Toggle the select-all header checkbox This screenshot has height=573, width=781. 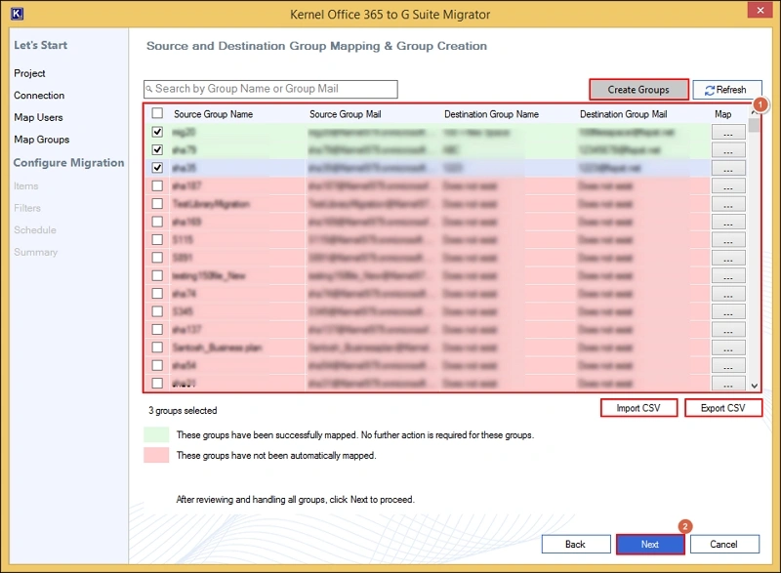(x=157, y=114)
